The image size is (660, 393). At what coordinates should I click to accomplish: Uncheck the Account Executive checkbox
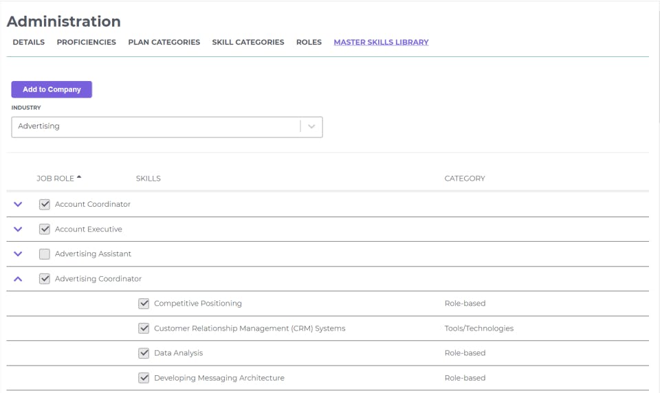(x=45, y=229)
